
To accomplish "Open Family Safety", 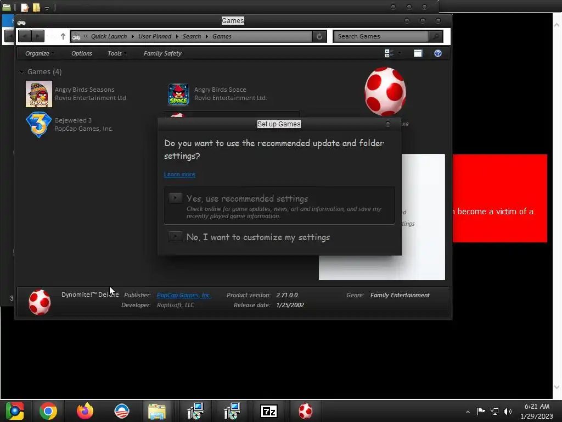I will click(162, 53).
